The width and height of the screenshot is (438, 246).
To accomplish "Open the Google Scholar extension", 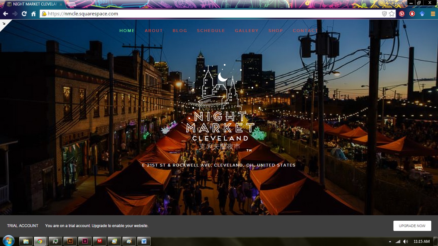I will (422, 14).
